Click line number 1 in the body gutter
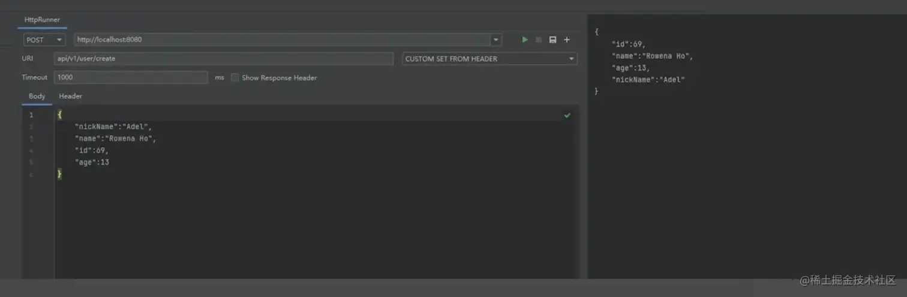 click(x=31, y=115)
